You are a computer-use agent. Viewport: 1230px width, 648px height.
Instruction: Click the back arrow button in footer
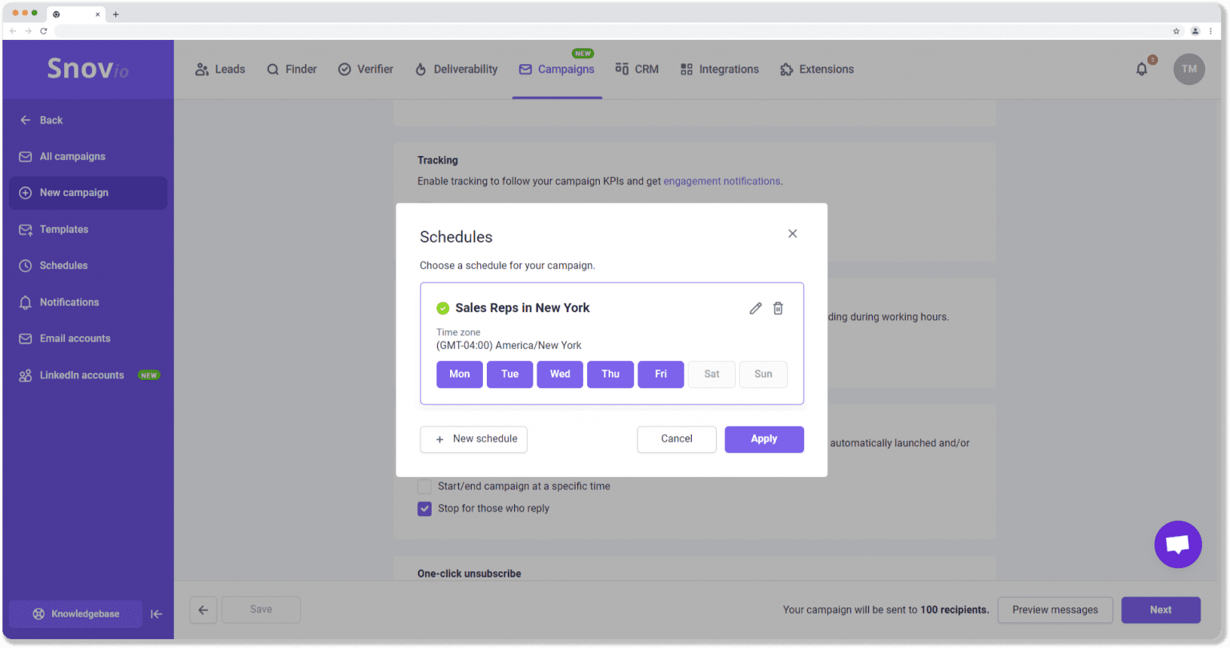pos(203,610)
